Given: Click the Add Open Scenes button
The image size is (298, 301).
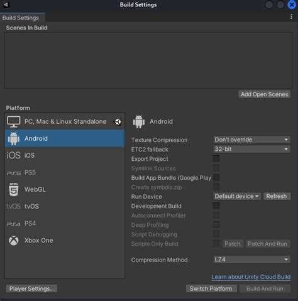Looking at the screenshot, I should 264,94.
